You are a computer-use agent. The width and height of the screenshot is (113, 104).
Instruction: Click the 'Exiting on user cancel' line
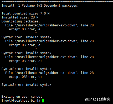point(22,97)
